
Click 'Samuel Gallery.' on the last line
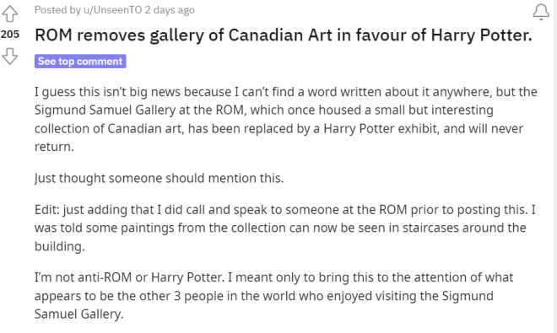point(78,314)
